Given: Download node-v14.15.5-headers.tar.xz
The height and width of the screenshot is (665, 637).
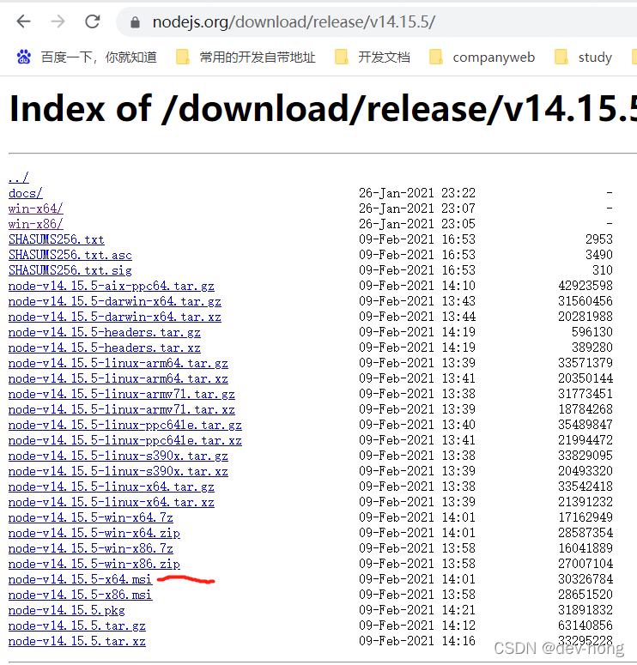Looking at the screenshot, I should pyautogui.click(x=105, y=348).
